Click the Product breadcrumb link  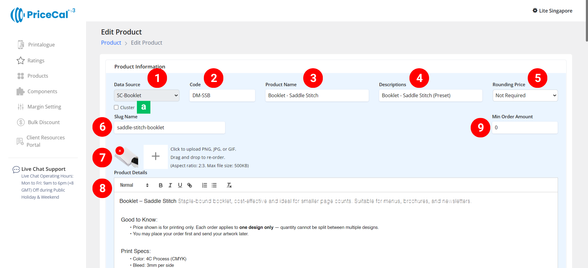(x=111, y=43)
